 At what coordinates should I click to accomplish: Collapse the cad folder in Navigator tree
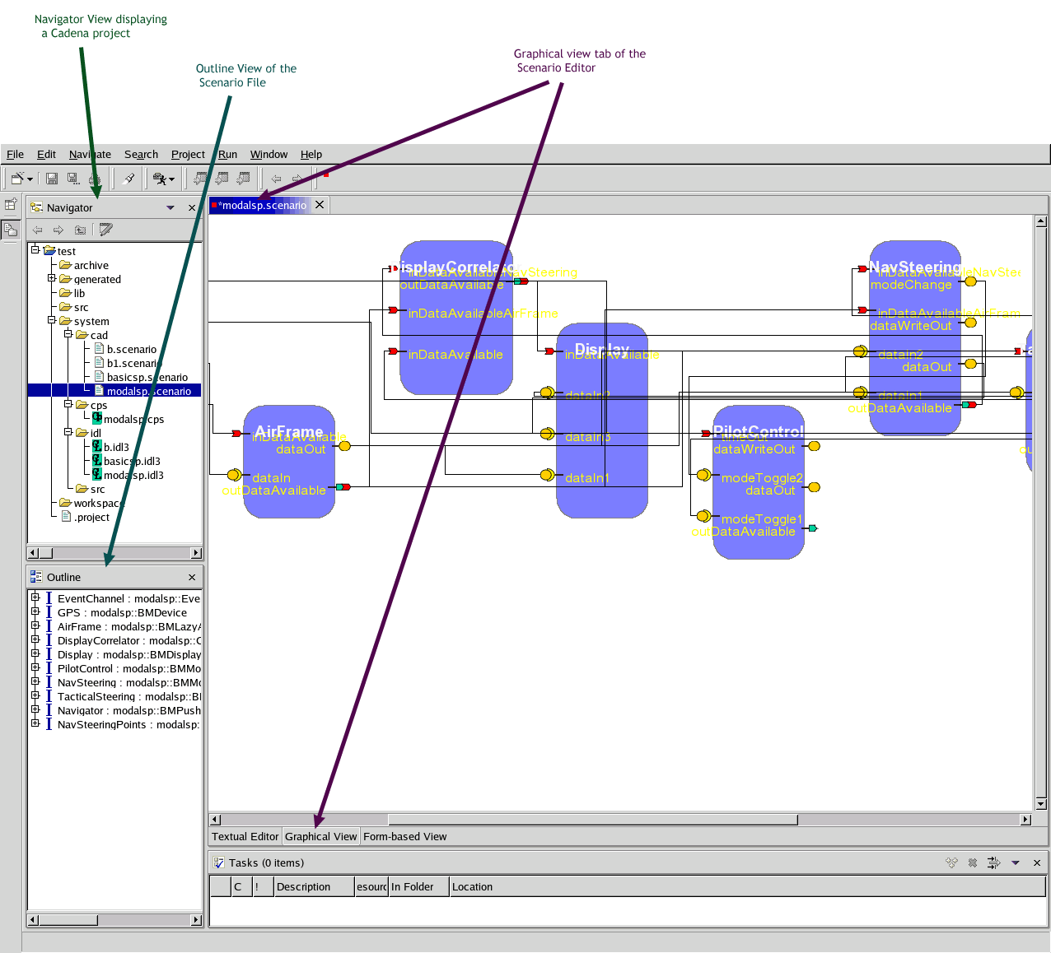[x=68, y=335]
